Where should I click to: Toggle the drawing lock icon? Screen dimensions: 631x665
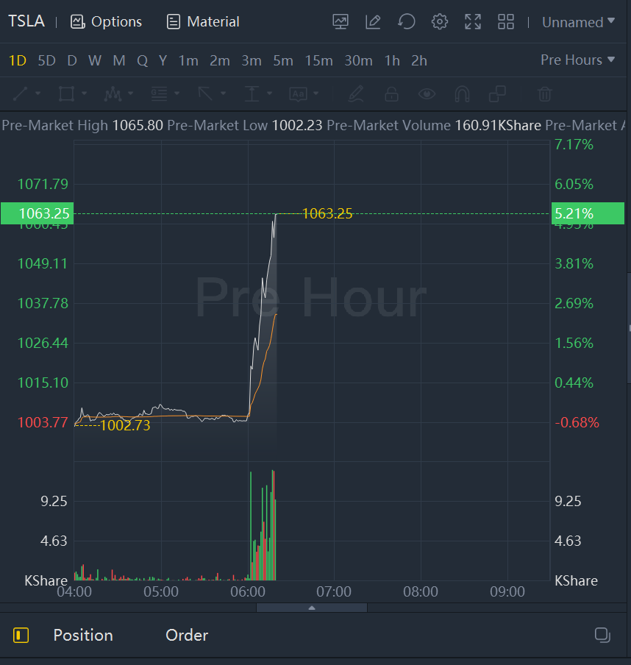pos(391,93)
